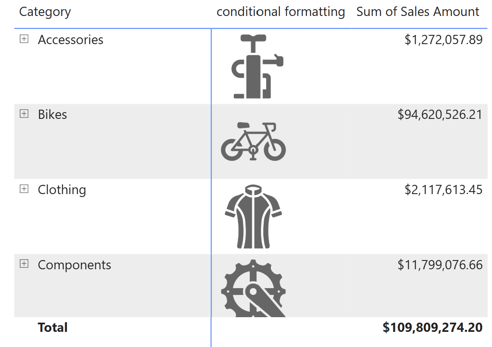This screenshot has width=492, height=347.
Task: Click the cycling jersey Clothing icon
Action: click(x=253, y=217)
